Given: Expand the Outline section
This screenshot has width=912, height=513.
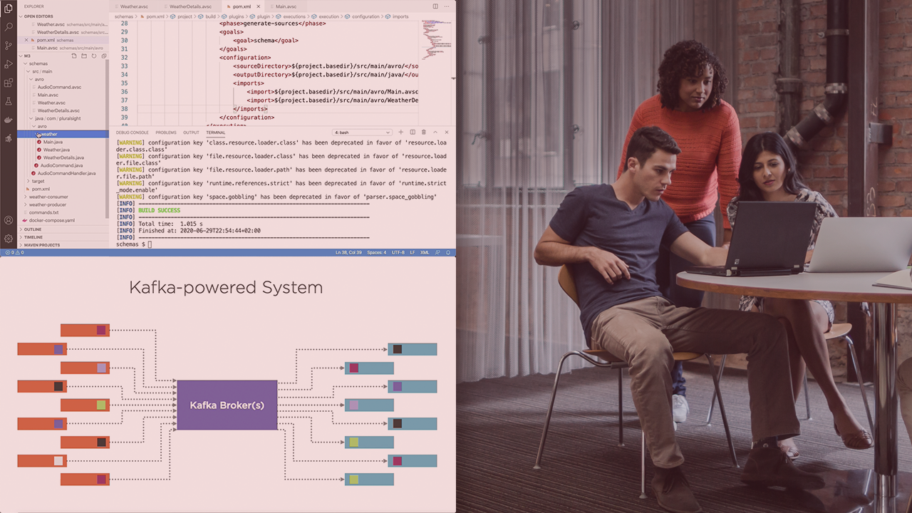Looking at the screenshot, I should [33, 229].
